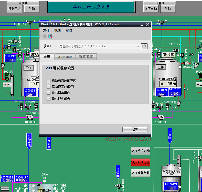Click the 停止中 status label
Viewport: 202px width, 192px height.
pyautogui.click(x=7, y=85)
